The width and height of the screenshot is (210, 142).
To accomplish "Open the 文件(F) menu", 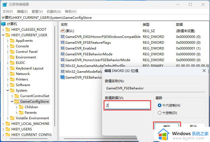I will 7,12.
